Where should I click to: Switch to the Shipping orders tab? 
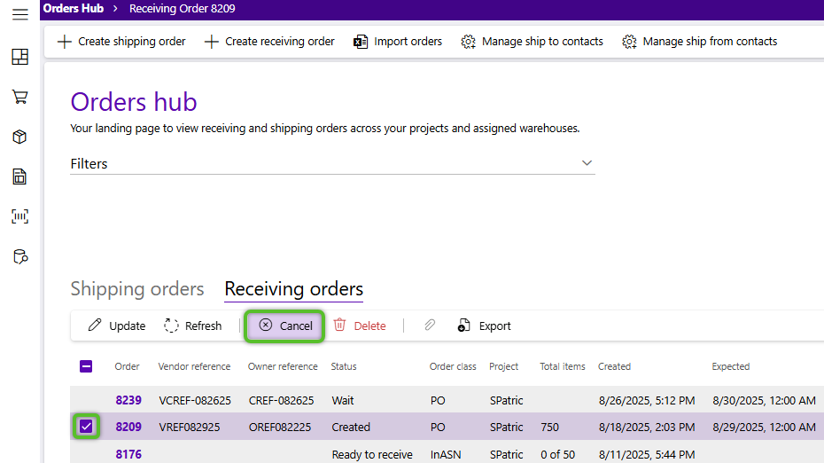[137, 289]
